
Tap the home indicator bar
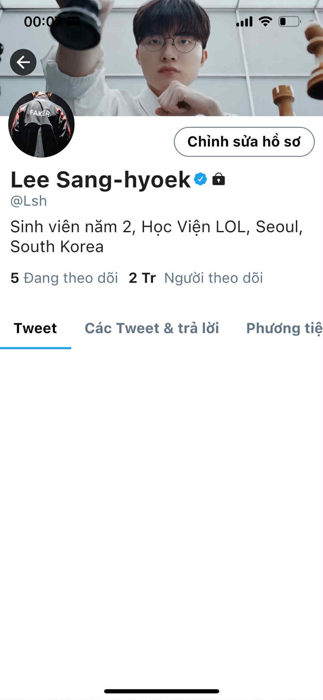162,691
